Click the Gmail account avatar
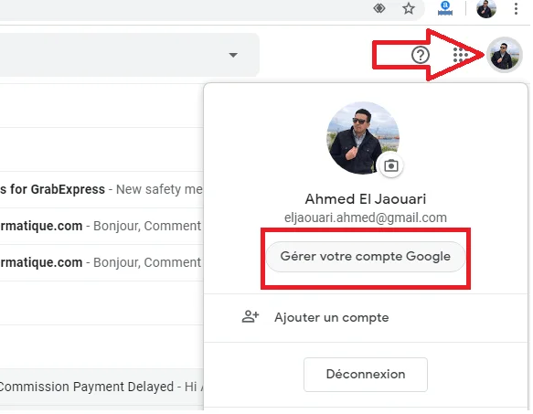 504,55
